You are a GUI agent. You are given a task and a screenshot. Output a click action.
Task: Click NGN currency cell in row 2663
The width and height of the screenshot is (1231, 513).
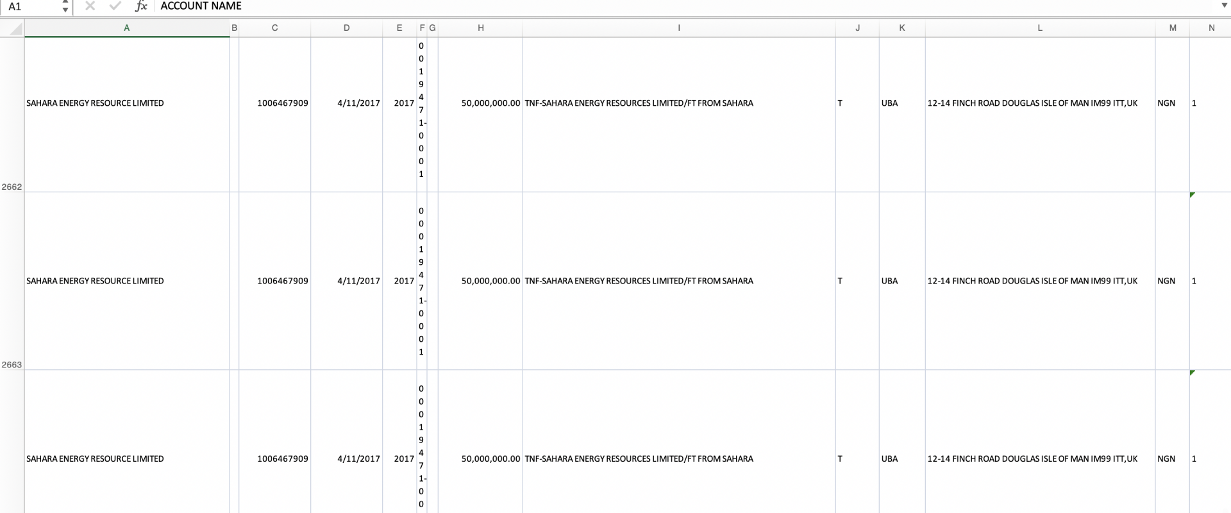1166,281
